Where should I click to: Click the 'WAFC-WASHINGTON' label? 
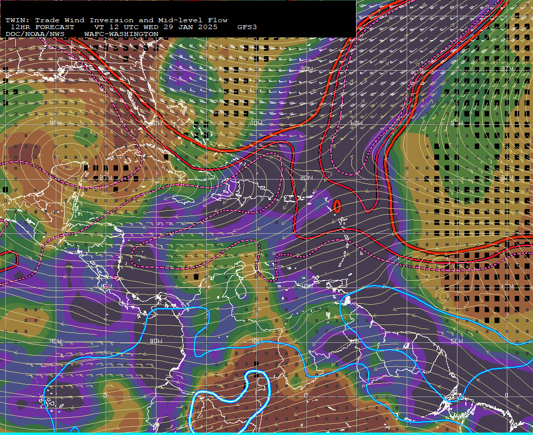(x=121, y=35)
